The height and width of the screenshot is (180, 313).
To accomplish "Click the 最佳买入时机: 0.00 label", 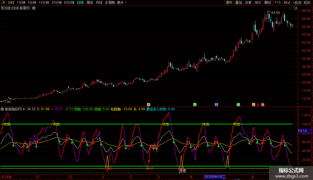I will (x=160, y=109).
